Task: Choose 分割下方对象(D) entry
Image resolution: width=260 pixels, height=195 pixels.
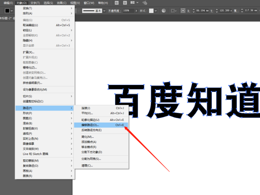Action: coord(101,152)
